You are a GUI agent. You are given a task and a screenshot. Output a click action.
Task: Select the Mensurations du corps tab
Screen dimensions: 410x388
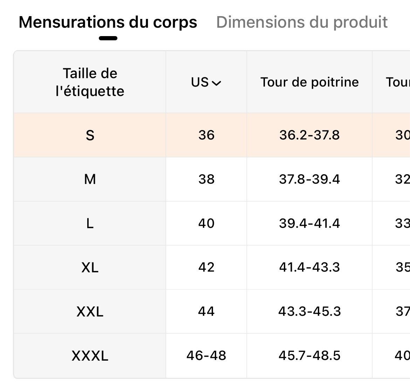point(108,22)
